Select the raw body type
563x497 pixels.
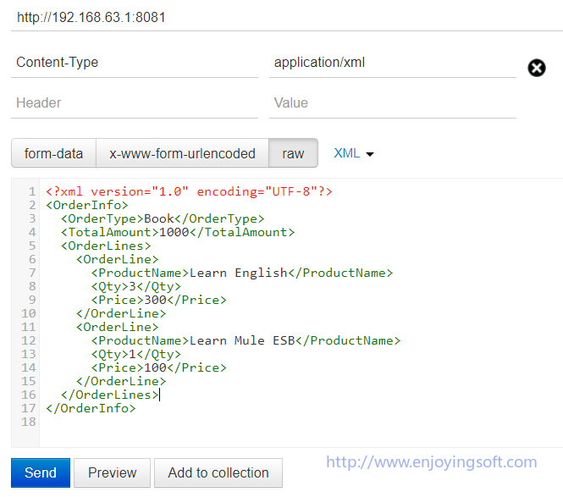[293, 153]
